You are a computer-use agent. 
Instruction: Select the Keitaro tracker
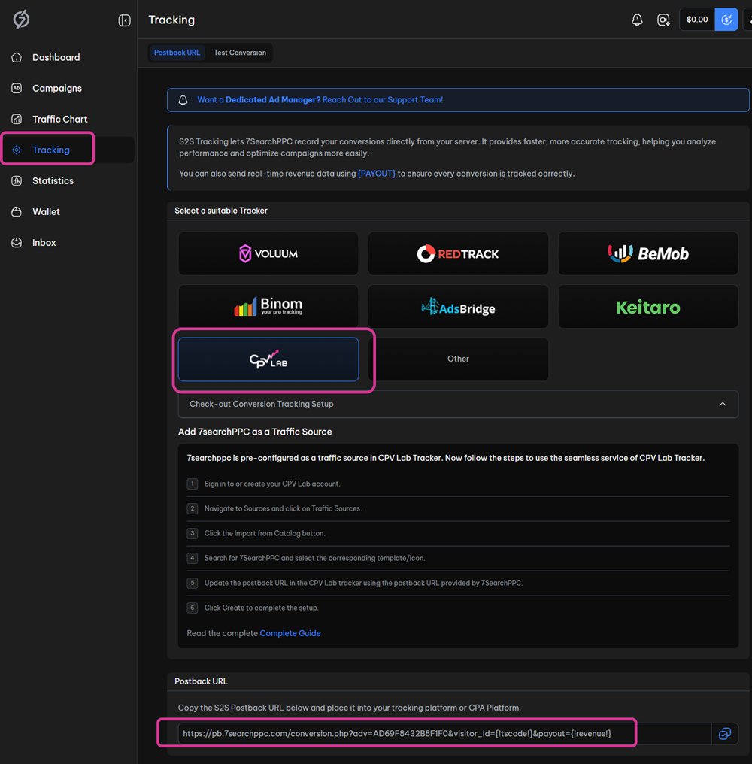pyautogui.click(x=648, y=307)
